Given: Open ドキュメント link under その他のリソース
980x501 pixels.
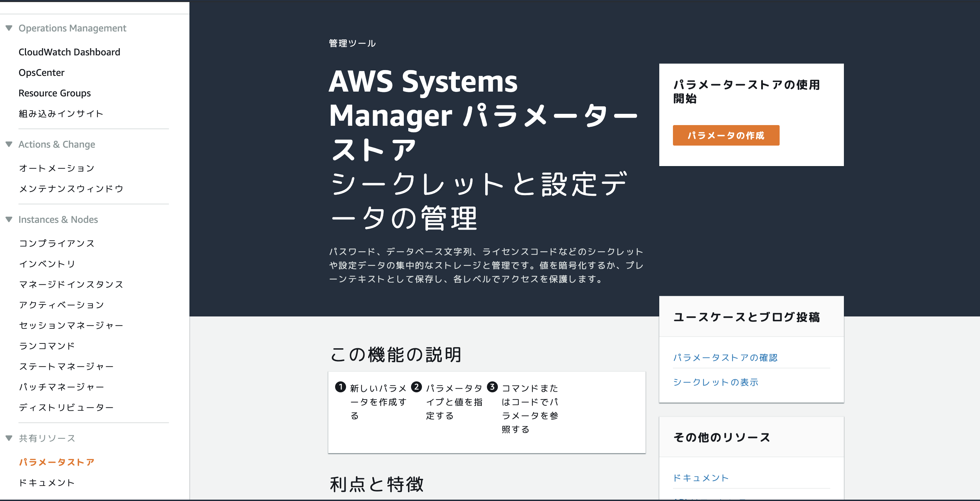Looking at the screenshot, I should (701, 478).
